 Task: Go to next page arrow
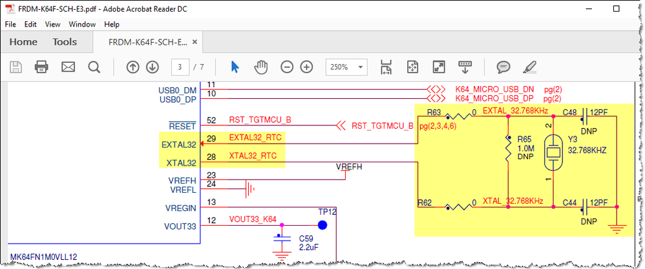152,67
